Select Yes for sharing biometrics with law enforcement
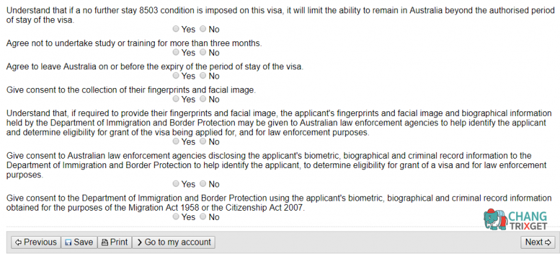This screenshot has height=254, width=560. coord(176,141)
